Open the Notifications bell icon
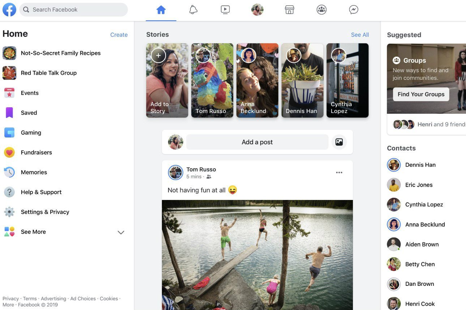This screenshot has width=466, height=310. point(193,10)
